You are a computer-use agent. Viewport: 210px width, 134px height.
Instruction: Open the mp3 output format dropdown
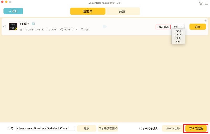pyautogui.click(x=178, y=27)
